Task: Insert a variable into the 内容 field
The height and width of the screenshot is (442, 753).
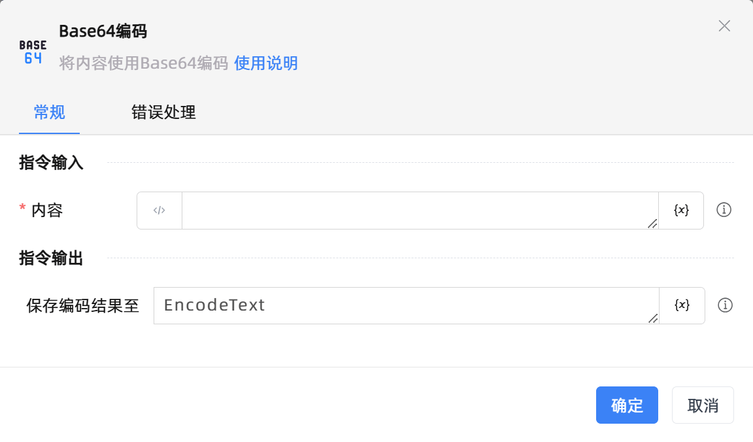Action: tap(681, 211)
